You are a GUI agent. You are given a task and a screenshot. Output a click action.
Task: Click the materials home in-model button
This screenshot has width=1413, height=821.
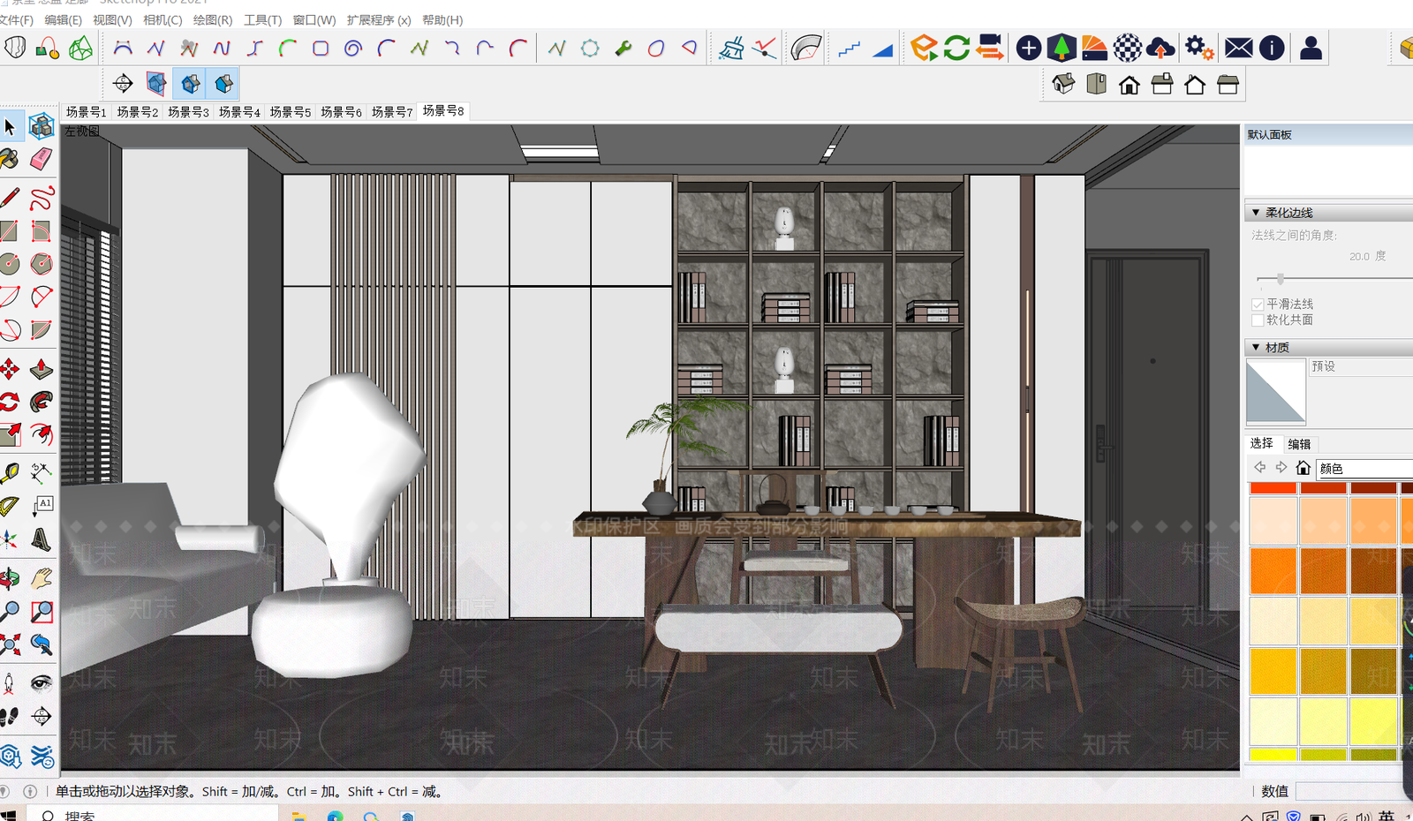click(1303, 468)
